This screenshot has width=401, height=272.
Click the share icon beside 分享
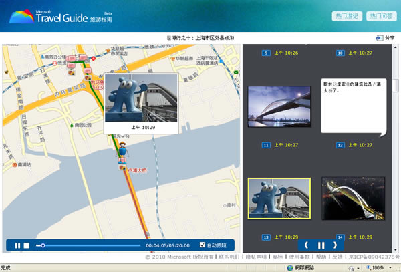379,38
